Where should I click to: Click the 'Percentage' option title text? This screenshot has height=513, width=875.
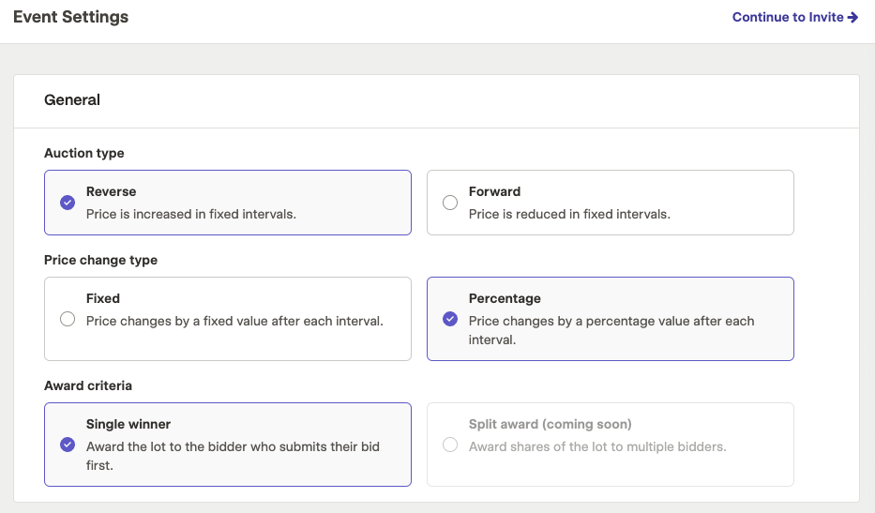coord(505,298)
